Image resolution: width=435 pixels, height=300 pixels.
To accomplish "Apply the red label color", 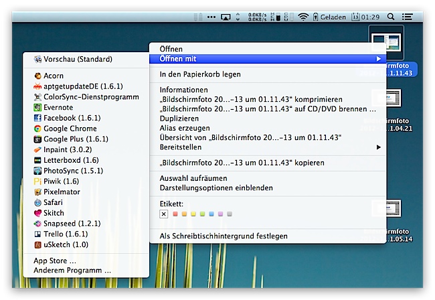I will [x=177, y=214].
